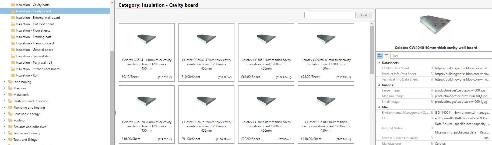The image size is (492, 145).
Task: Click lock icon beside COSHH Data Sheet
Action: click(x=431, y=68)
